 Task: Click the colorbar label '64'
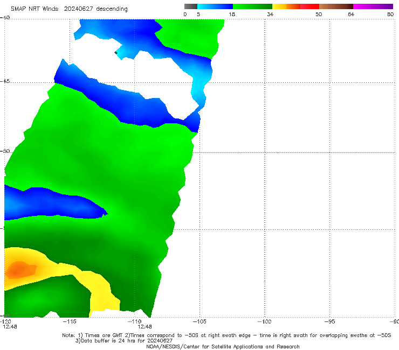click(x=351, y=15)
